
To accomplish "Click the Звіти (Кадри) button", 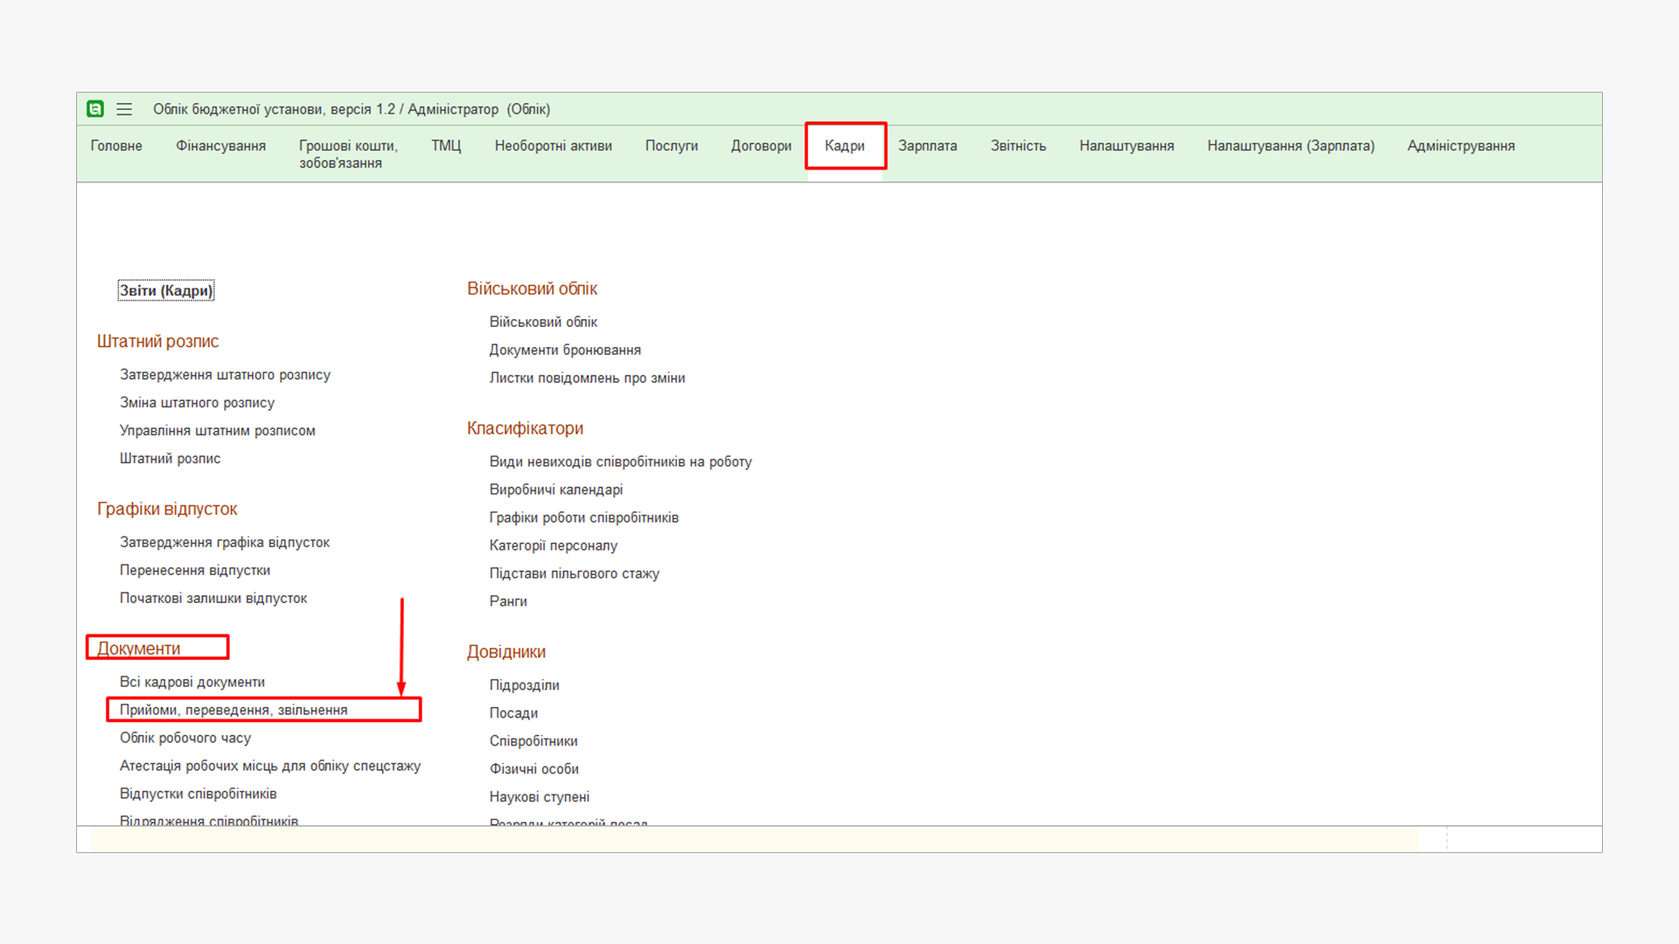I will click(x=166, y=290).
